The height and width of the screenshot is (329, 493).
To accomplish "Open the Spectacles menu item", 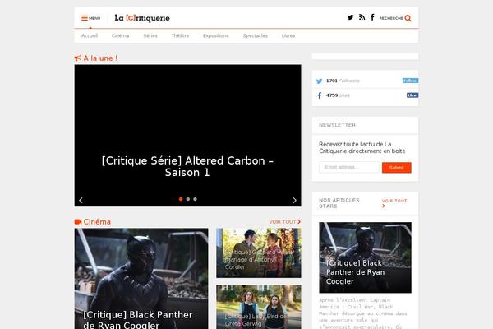I will pyautogui.click(x=256, y=35).
